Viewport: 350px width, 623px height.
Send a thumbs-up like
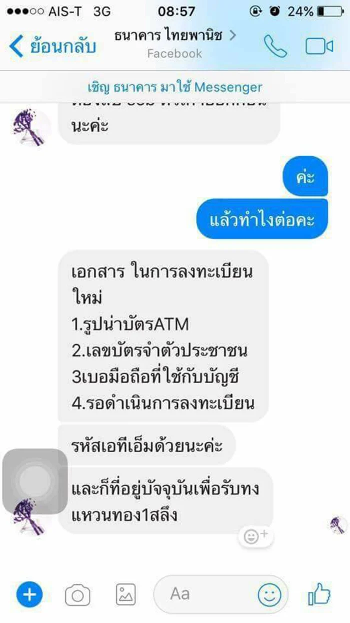(x=320, y=594)
